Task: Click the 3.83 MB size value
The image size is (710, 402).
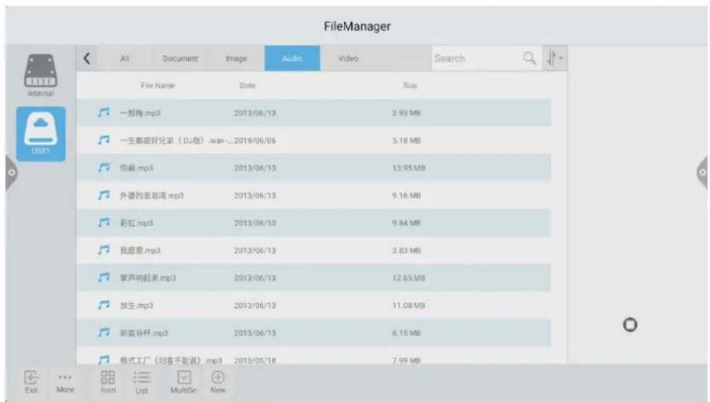Action: (406, 250)
